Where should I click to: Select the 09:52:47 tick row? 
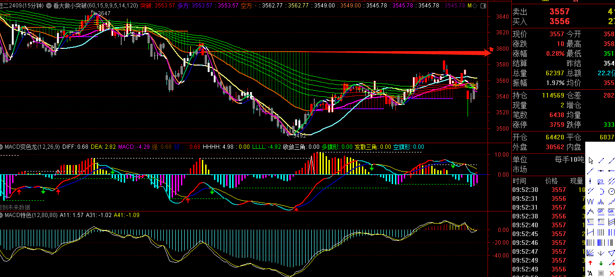[x=548, y=251]
